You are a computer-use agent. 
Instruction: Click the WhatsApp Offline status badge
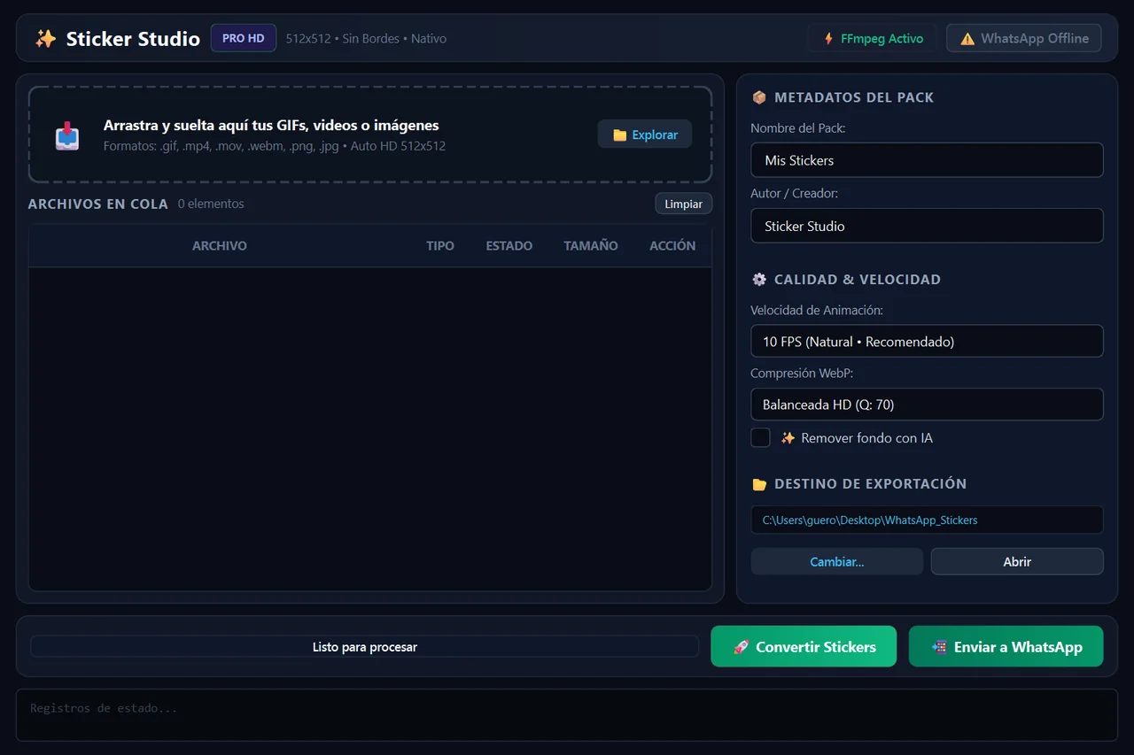[x=1024, y=39]
